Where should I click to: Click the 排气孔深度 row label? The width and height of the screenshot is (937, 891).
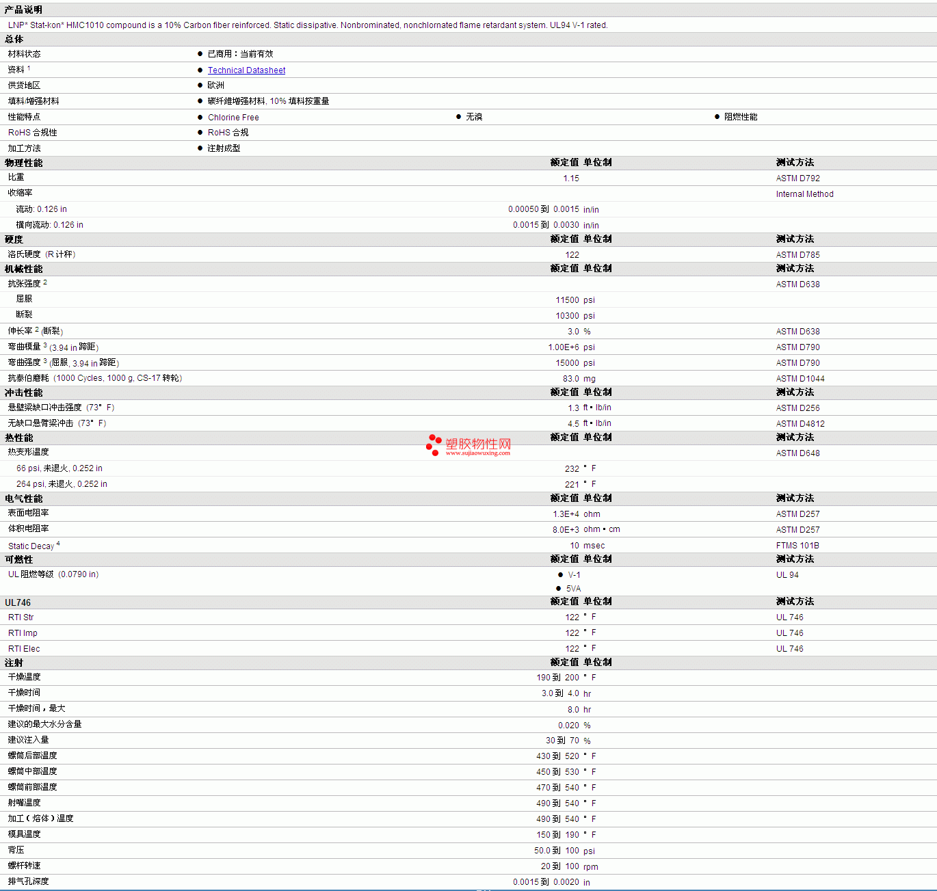[28, 881]
